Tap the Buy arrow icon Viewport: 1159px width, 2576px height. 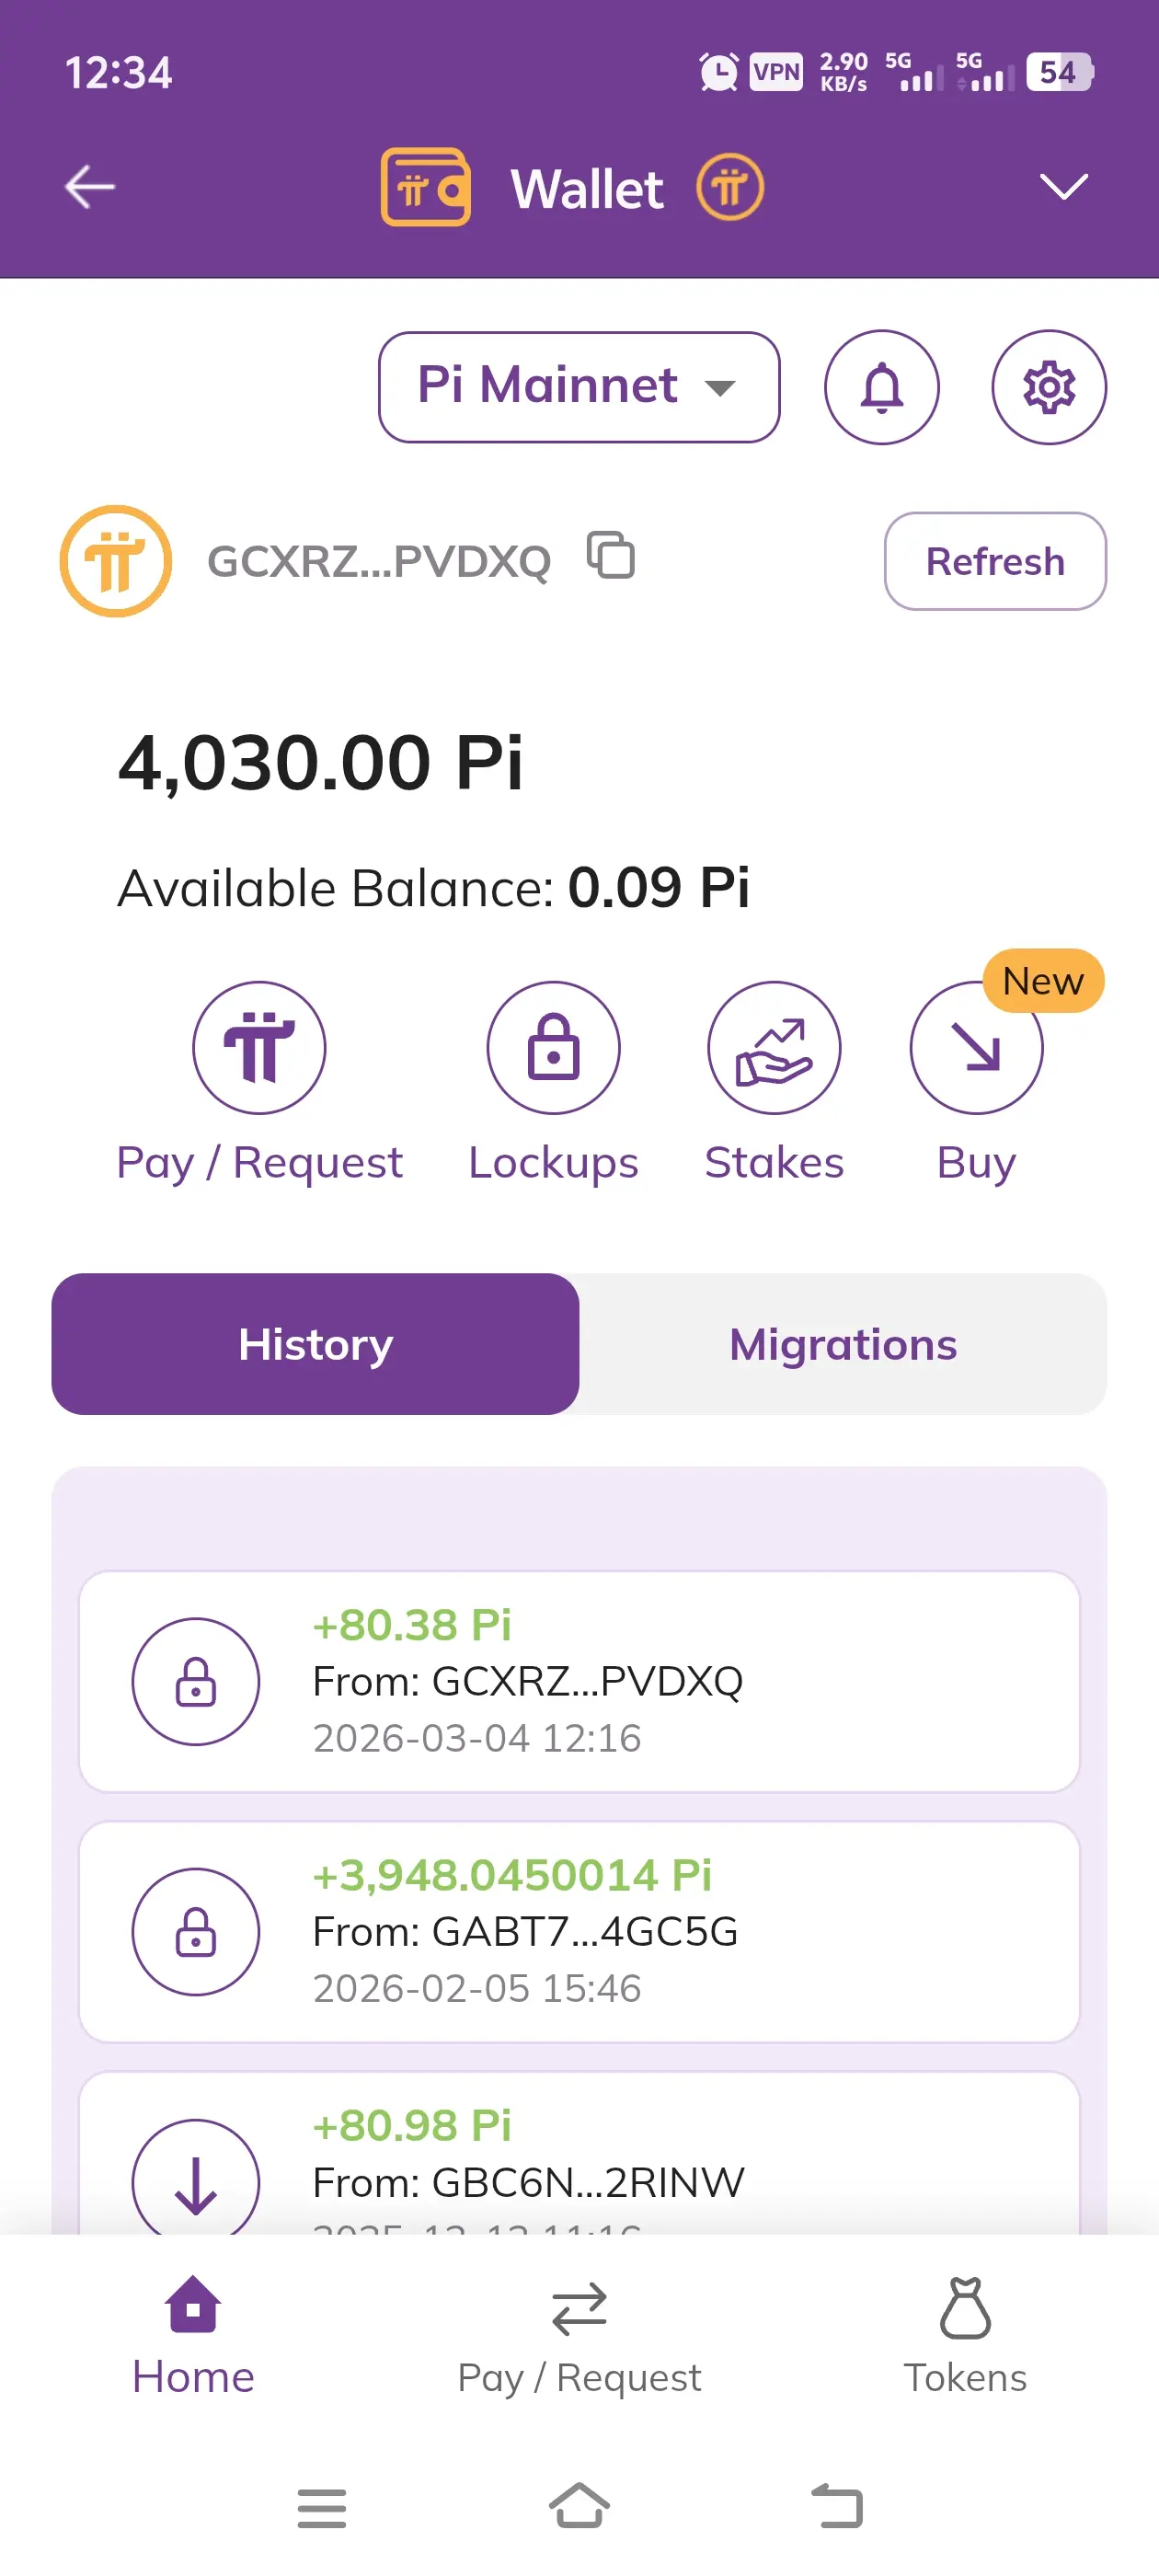(x=975, y=1047)
